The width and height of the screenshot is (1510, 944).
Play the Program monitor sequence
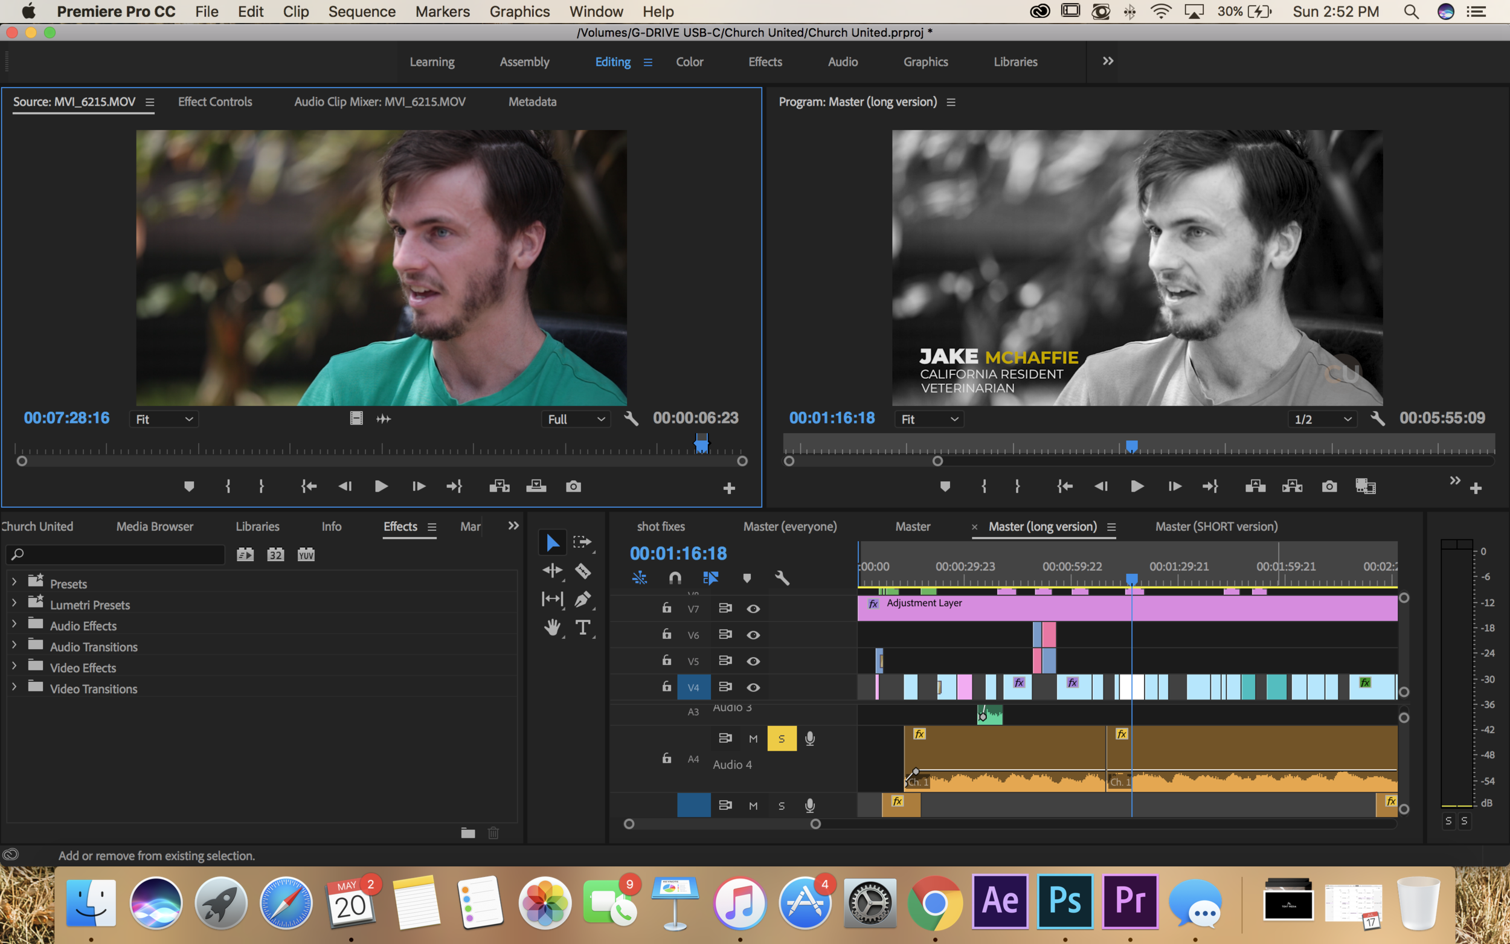pyautogui.click(x=1137, y=486)
